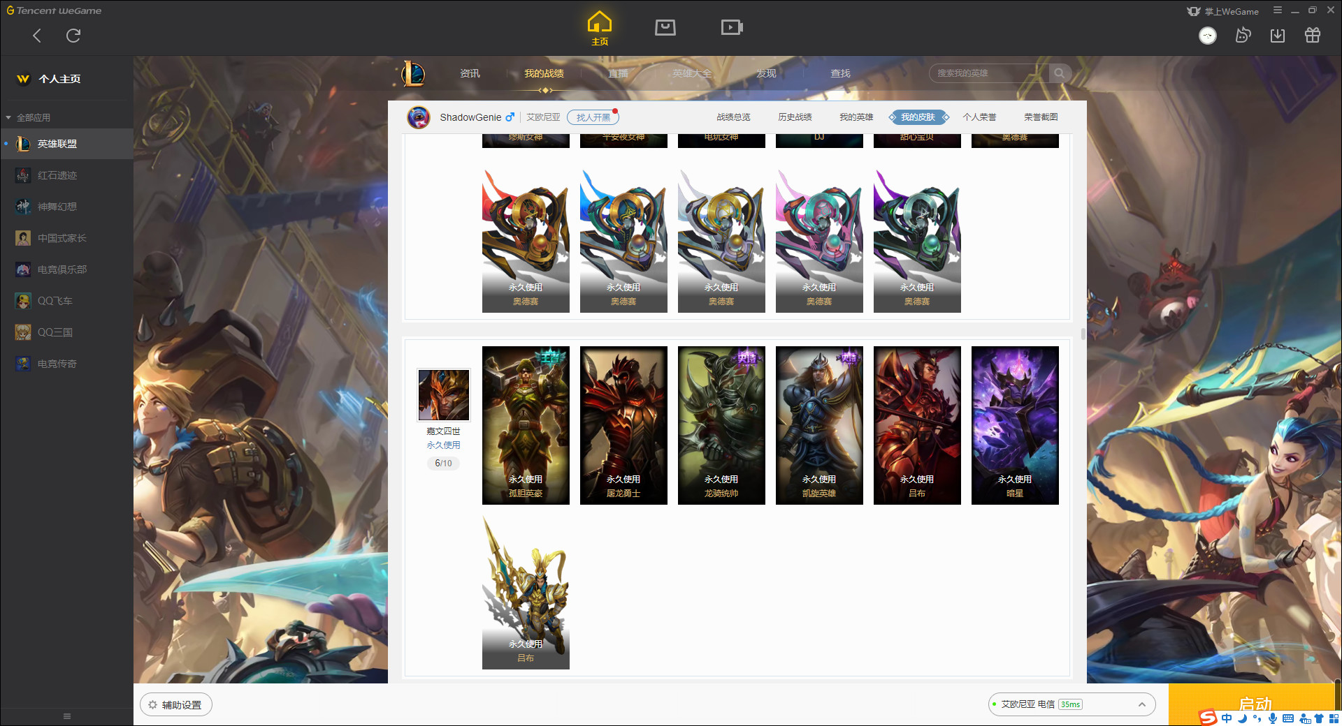
Task: Open the 主页 home icon
Action: tap(600, 28)
